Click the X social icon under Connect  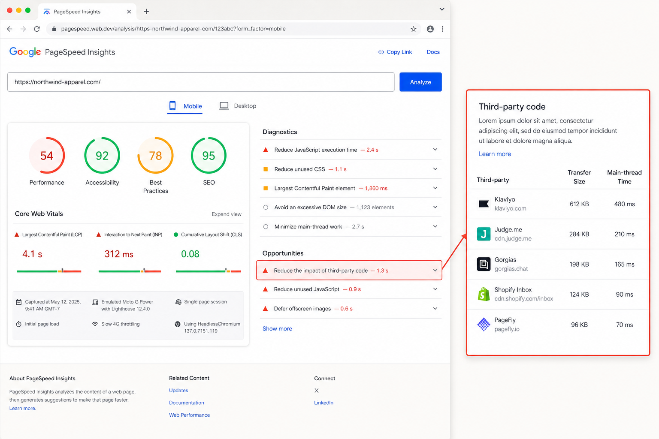[x=317, y=391]
